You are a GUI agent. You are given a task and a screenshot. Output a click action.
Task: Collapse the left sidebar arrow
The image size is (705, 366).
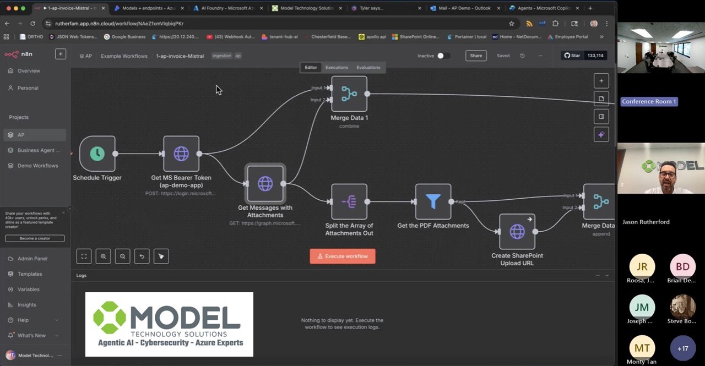coord(69,209)
